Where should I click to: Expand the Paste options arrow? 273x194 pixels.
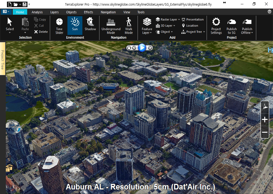point(25,33)
